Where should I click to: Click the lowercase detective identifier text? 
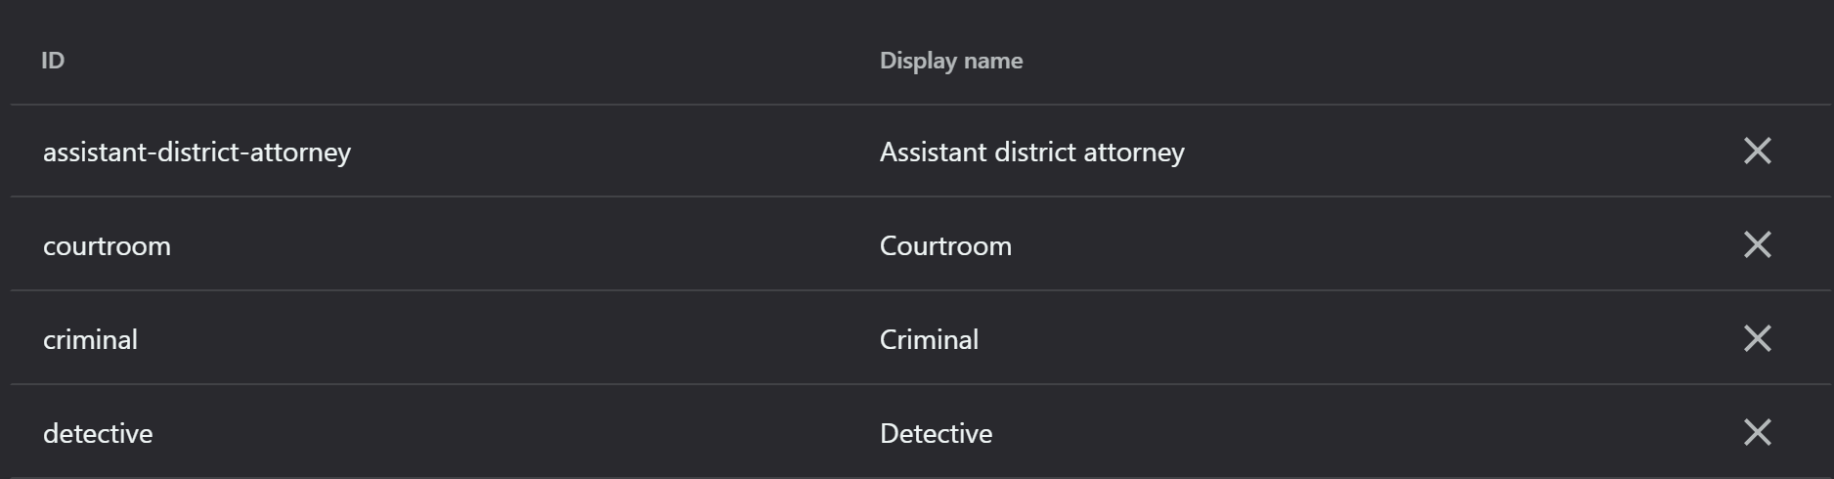98,433
